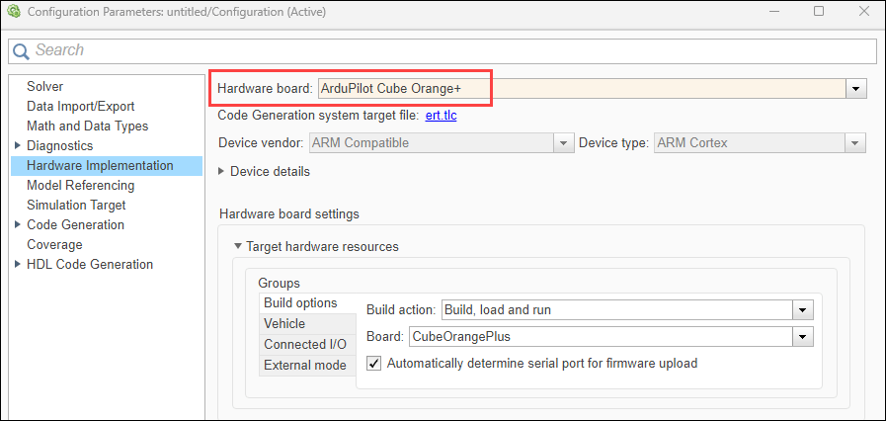Select HDL Code Generation in the tree

pos(89,265)
